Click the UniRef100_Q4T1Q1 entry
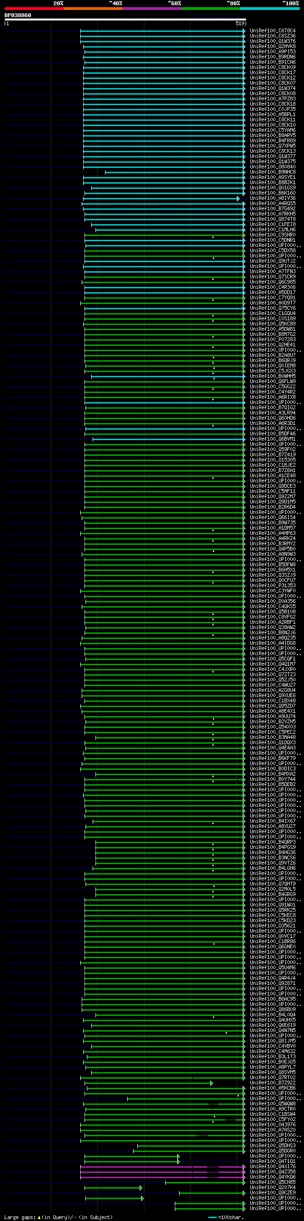The height and width of the screenshot is (1221, 304). [273, 1162]
